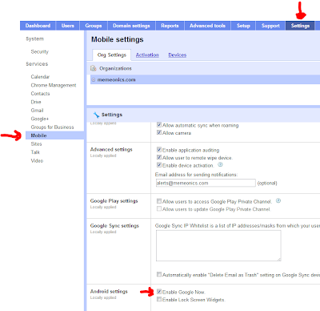Image resolution: width=320 pixels, height=311 pixels.
Task: Toggle the Allow camera checkbox
Action: pyautogui.click(x=159, y=132)
